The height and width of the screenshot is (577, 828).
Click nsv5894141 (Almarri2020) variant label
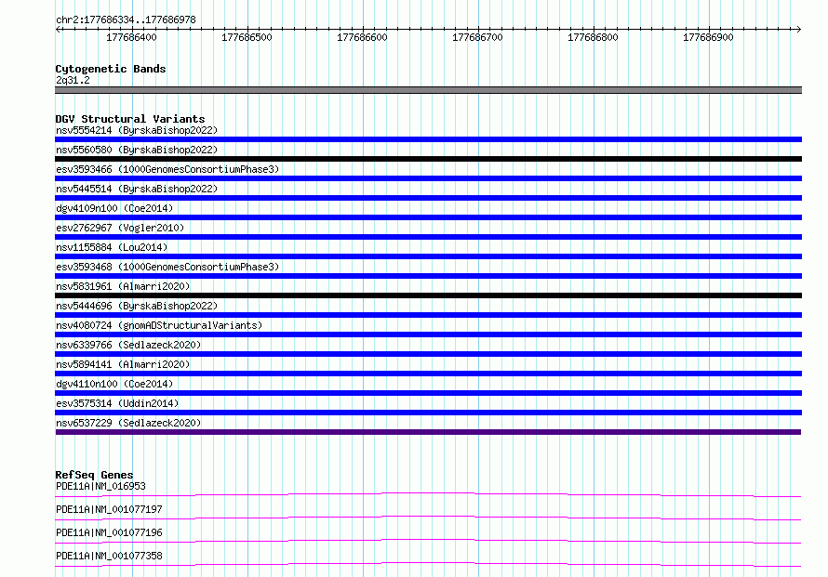[123, 364]
